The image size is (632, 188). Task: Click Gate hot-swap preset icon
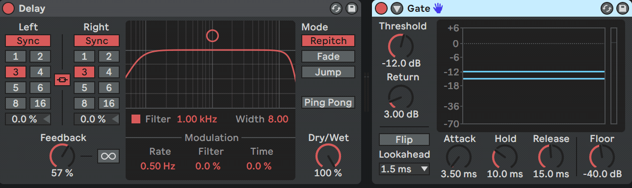(x=607, y=8)
